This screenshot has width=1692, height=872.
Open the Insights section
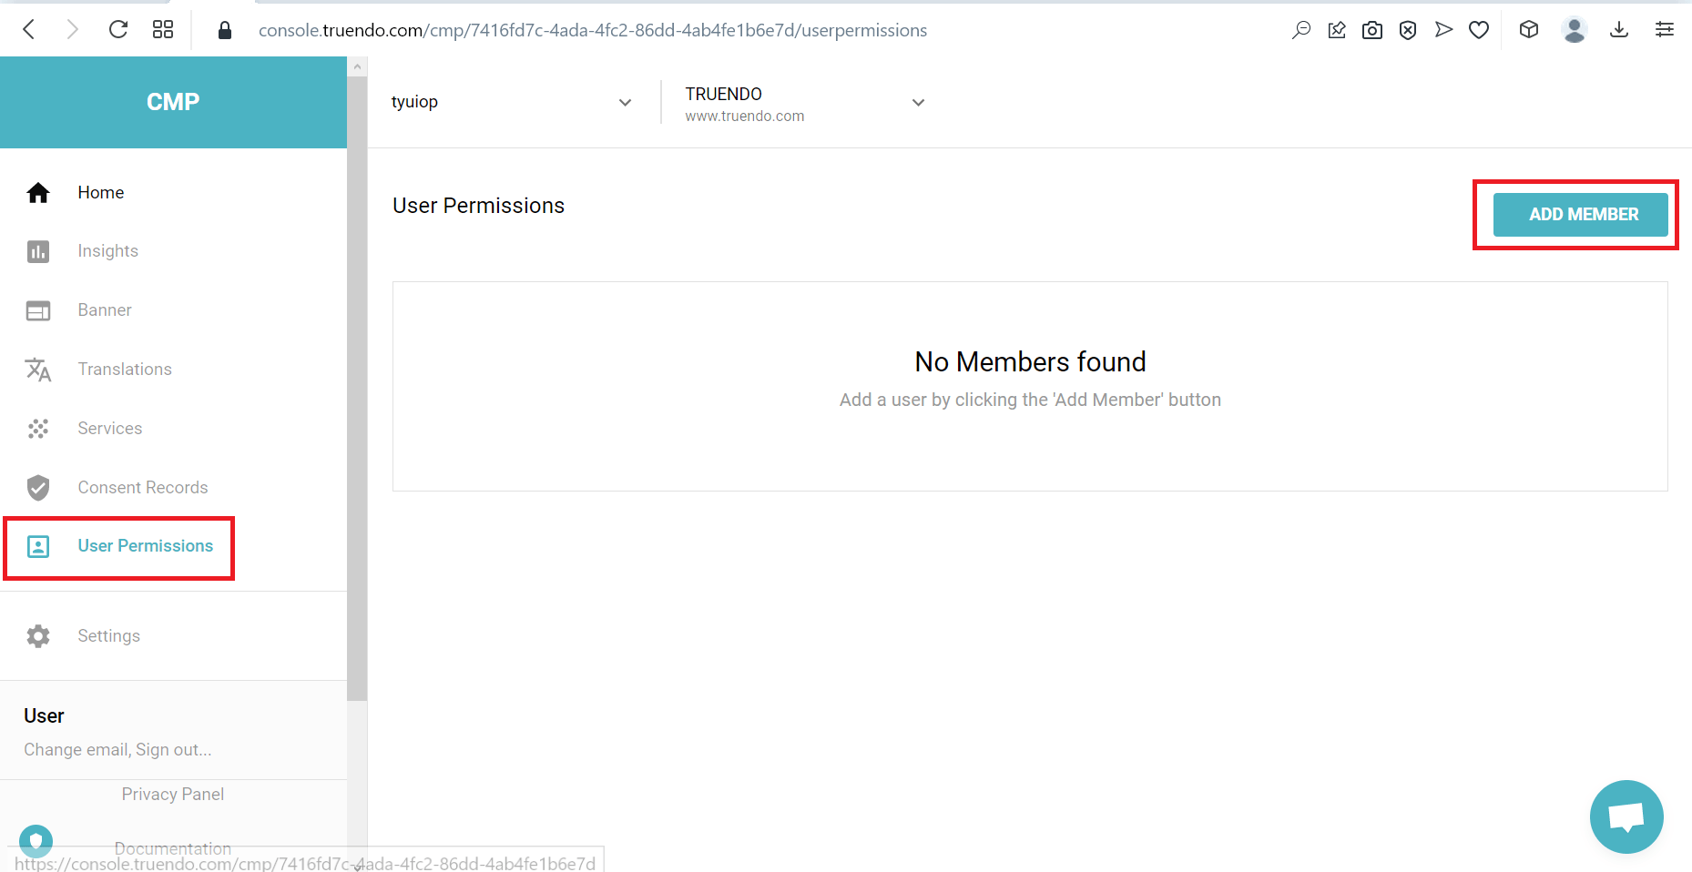pos(108,251)
